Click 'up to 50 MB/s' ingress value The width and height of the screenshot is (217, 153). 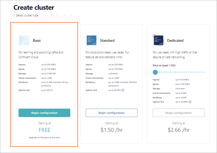(182, 80)
